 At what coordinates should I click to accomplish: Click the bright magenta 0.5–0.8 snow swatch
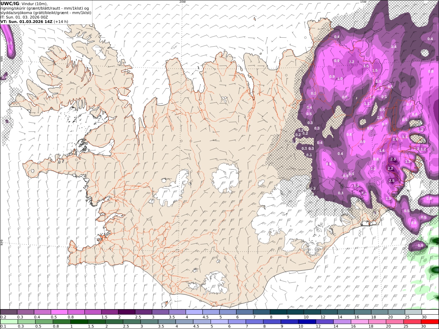click(59, 312)
